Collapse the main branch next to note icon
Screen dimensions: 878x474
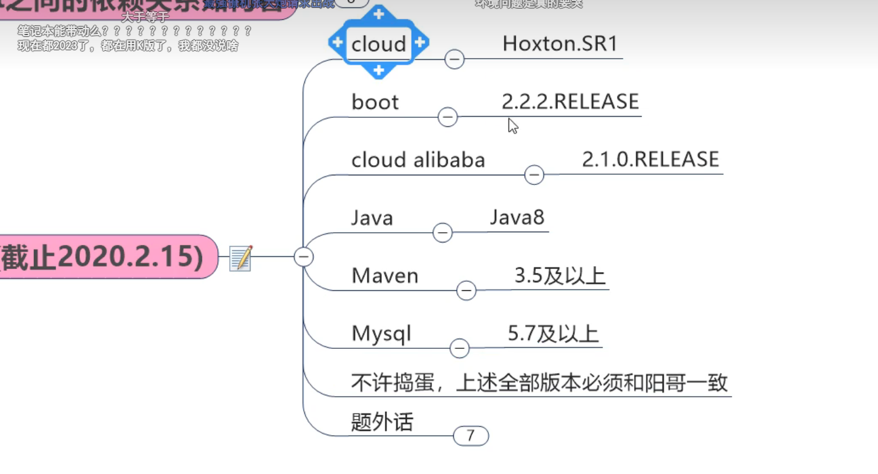pyautogui.click(x=304, y=257)
